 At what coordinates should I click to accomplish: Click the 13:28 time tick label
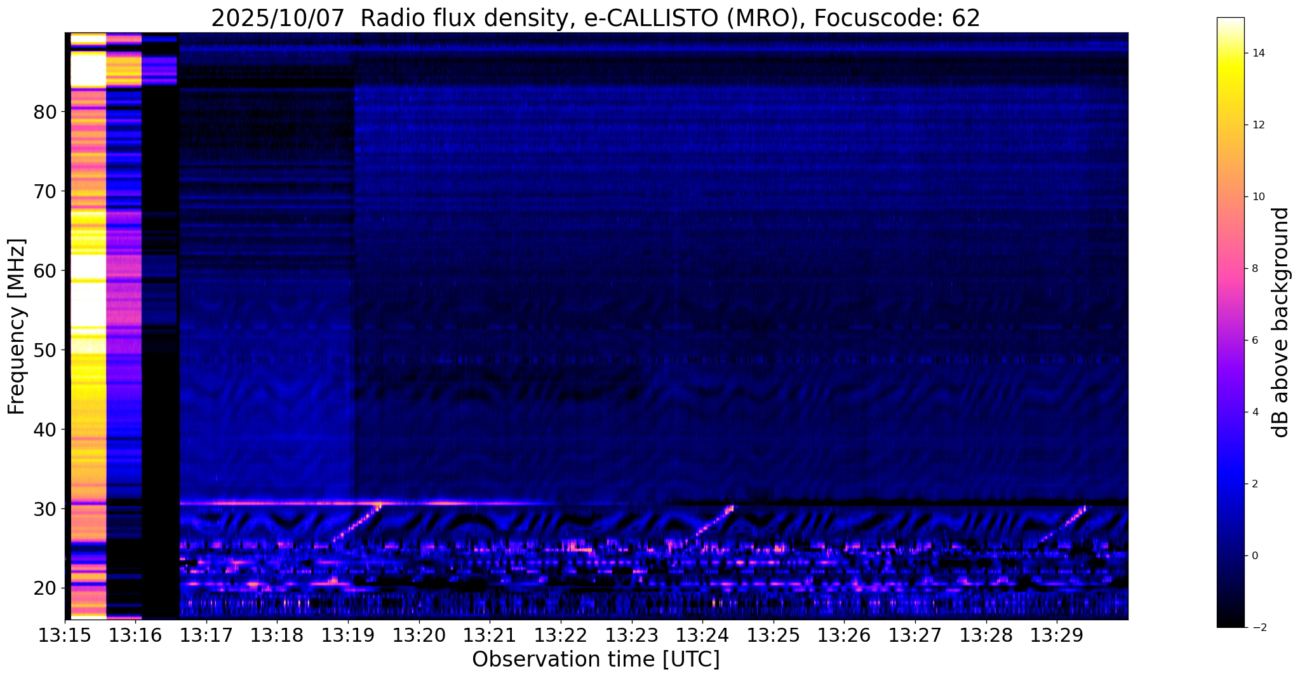pyautogui.click(x=986, y=635)
